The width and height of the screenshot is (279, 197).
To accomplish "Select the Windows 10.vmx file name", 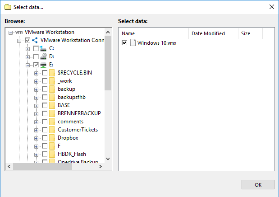I will [x=157, y=43].
